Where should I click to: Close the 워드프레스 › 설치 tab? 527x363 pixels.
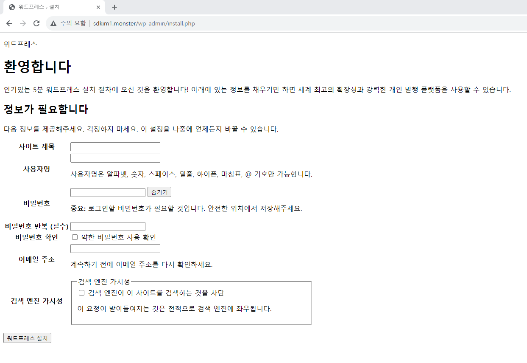[98, 7]
